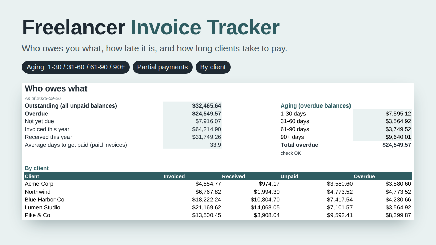Click the Aging 1-30 / 31-60 / 61-90 / 90+ pill
Image resolution: width=436 pixels, height=245 pixels.
(x=76, y=67)
